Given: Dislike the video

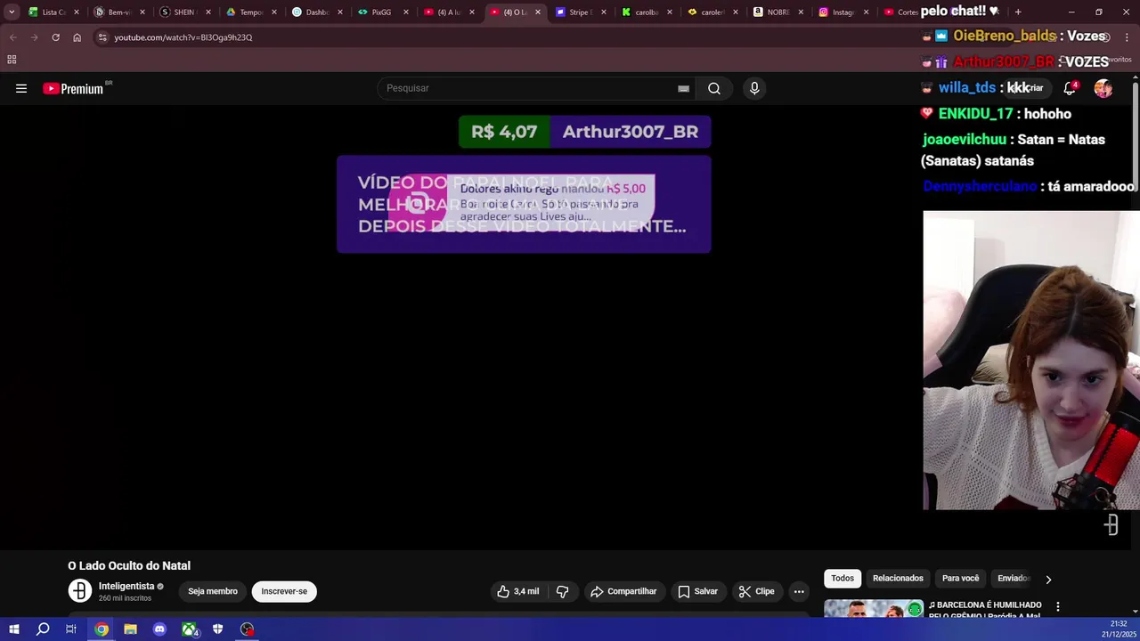Looking at the screenshot, I should click(x=562, y=591).
